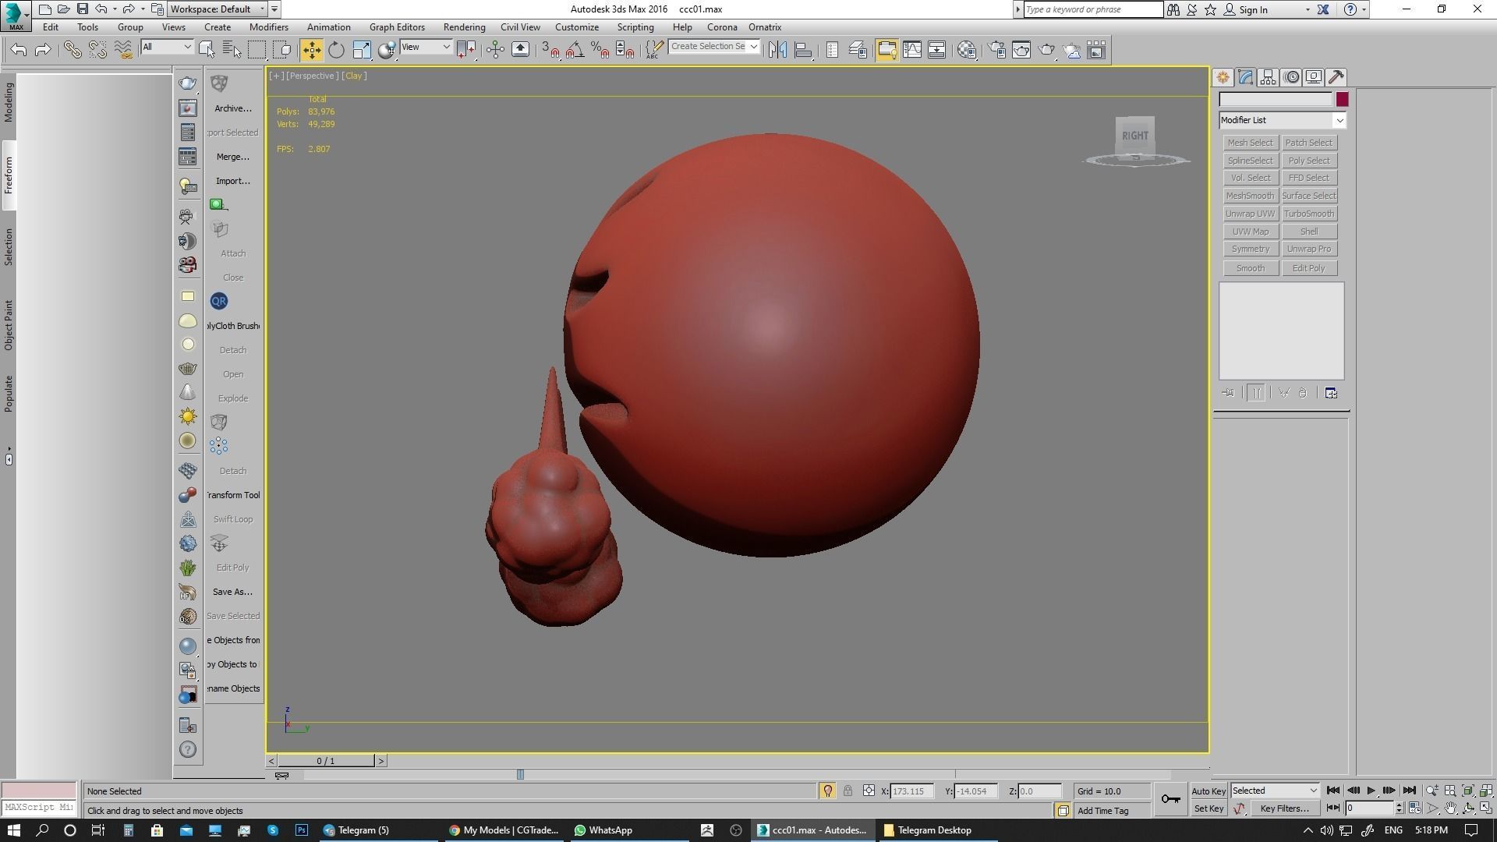Viewport: 1497px width, 842px height.
Task: Toggle Percent Snap on
Action: (600, 50)
